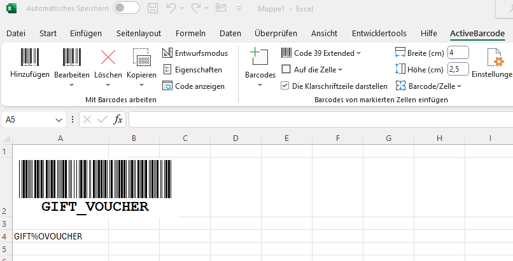Click the Höhe (cm) input field

pyautogui.click(x=458, y=69)
